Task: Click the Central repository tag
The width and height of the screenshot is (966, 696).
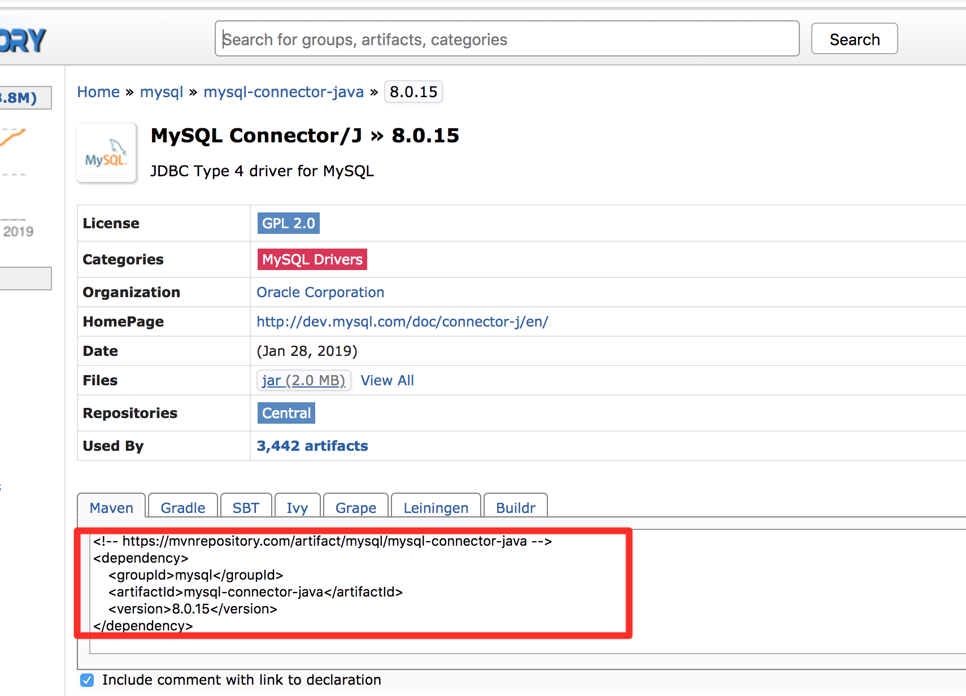Action: click(286, 413)
